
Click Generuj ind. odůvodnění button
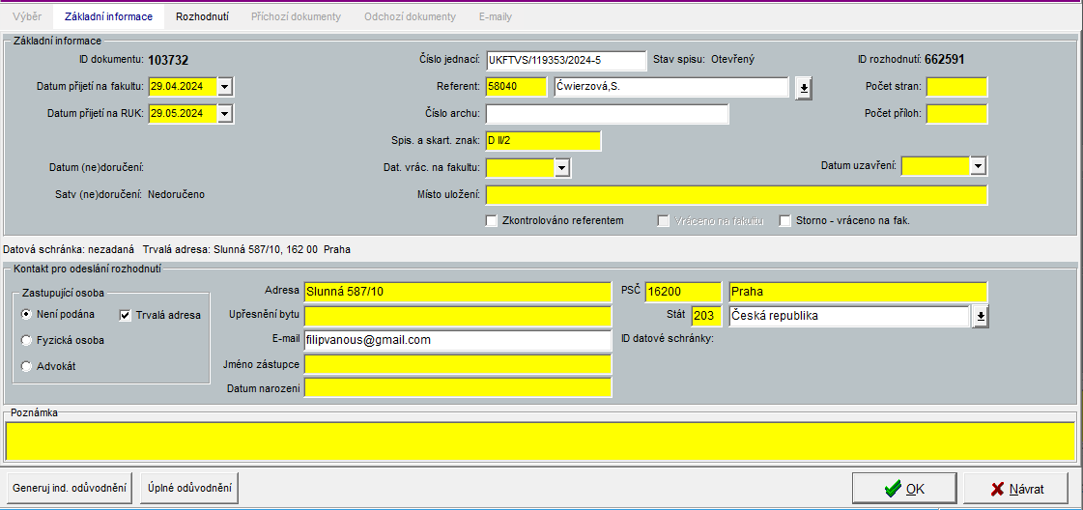(70, 489)
